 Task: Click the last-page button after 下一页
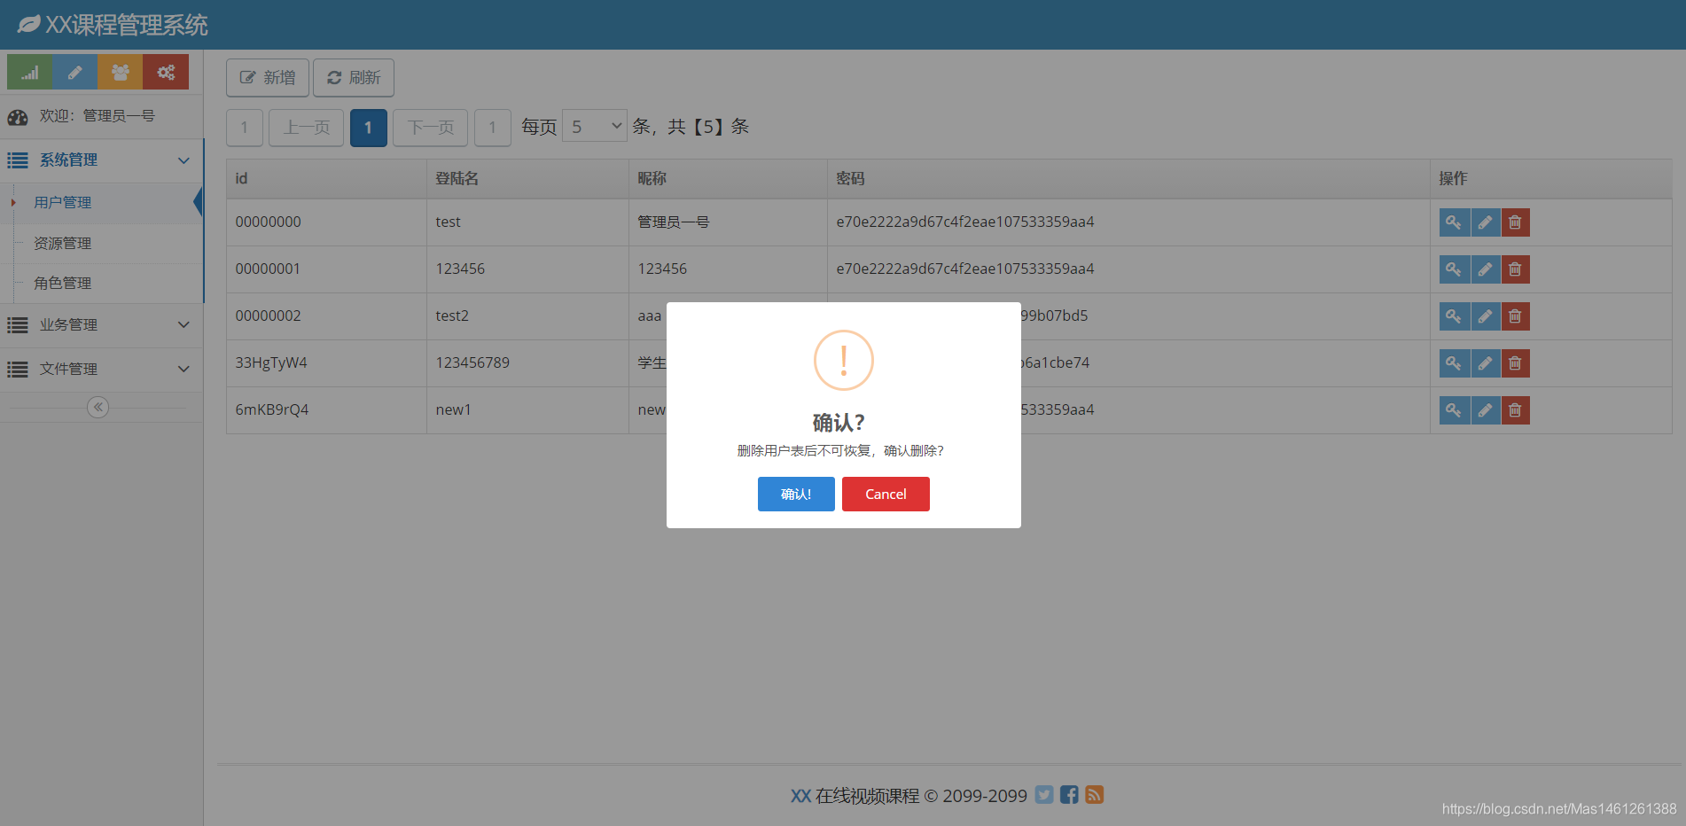[x=493, y=128]
